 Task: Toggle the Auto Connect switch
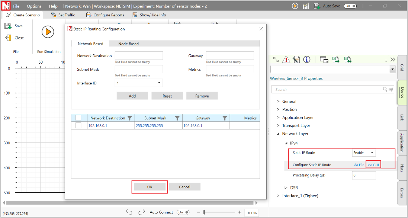[x=183, y=212]
